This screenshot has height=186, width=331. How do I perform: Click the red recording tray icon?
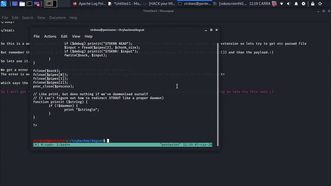(x=275, y=4)
